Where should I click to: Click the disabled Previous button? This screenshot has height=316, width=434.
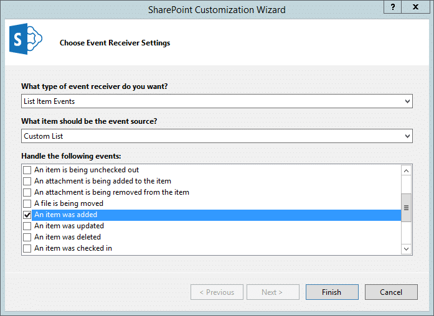[x=217, y=292]
